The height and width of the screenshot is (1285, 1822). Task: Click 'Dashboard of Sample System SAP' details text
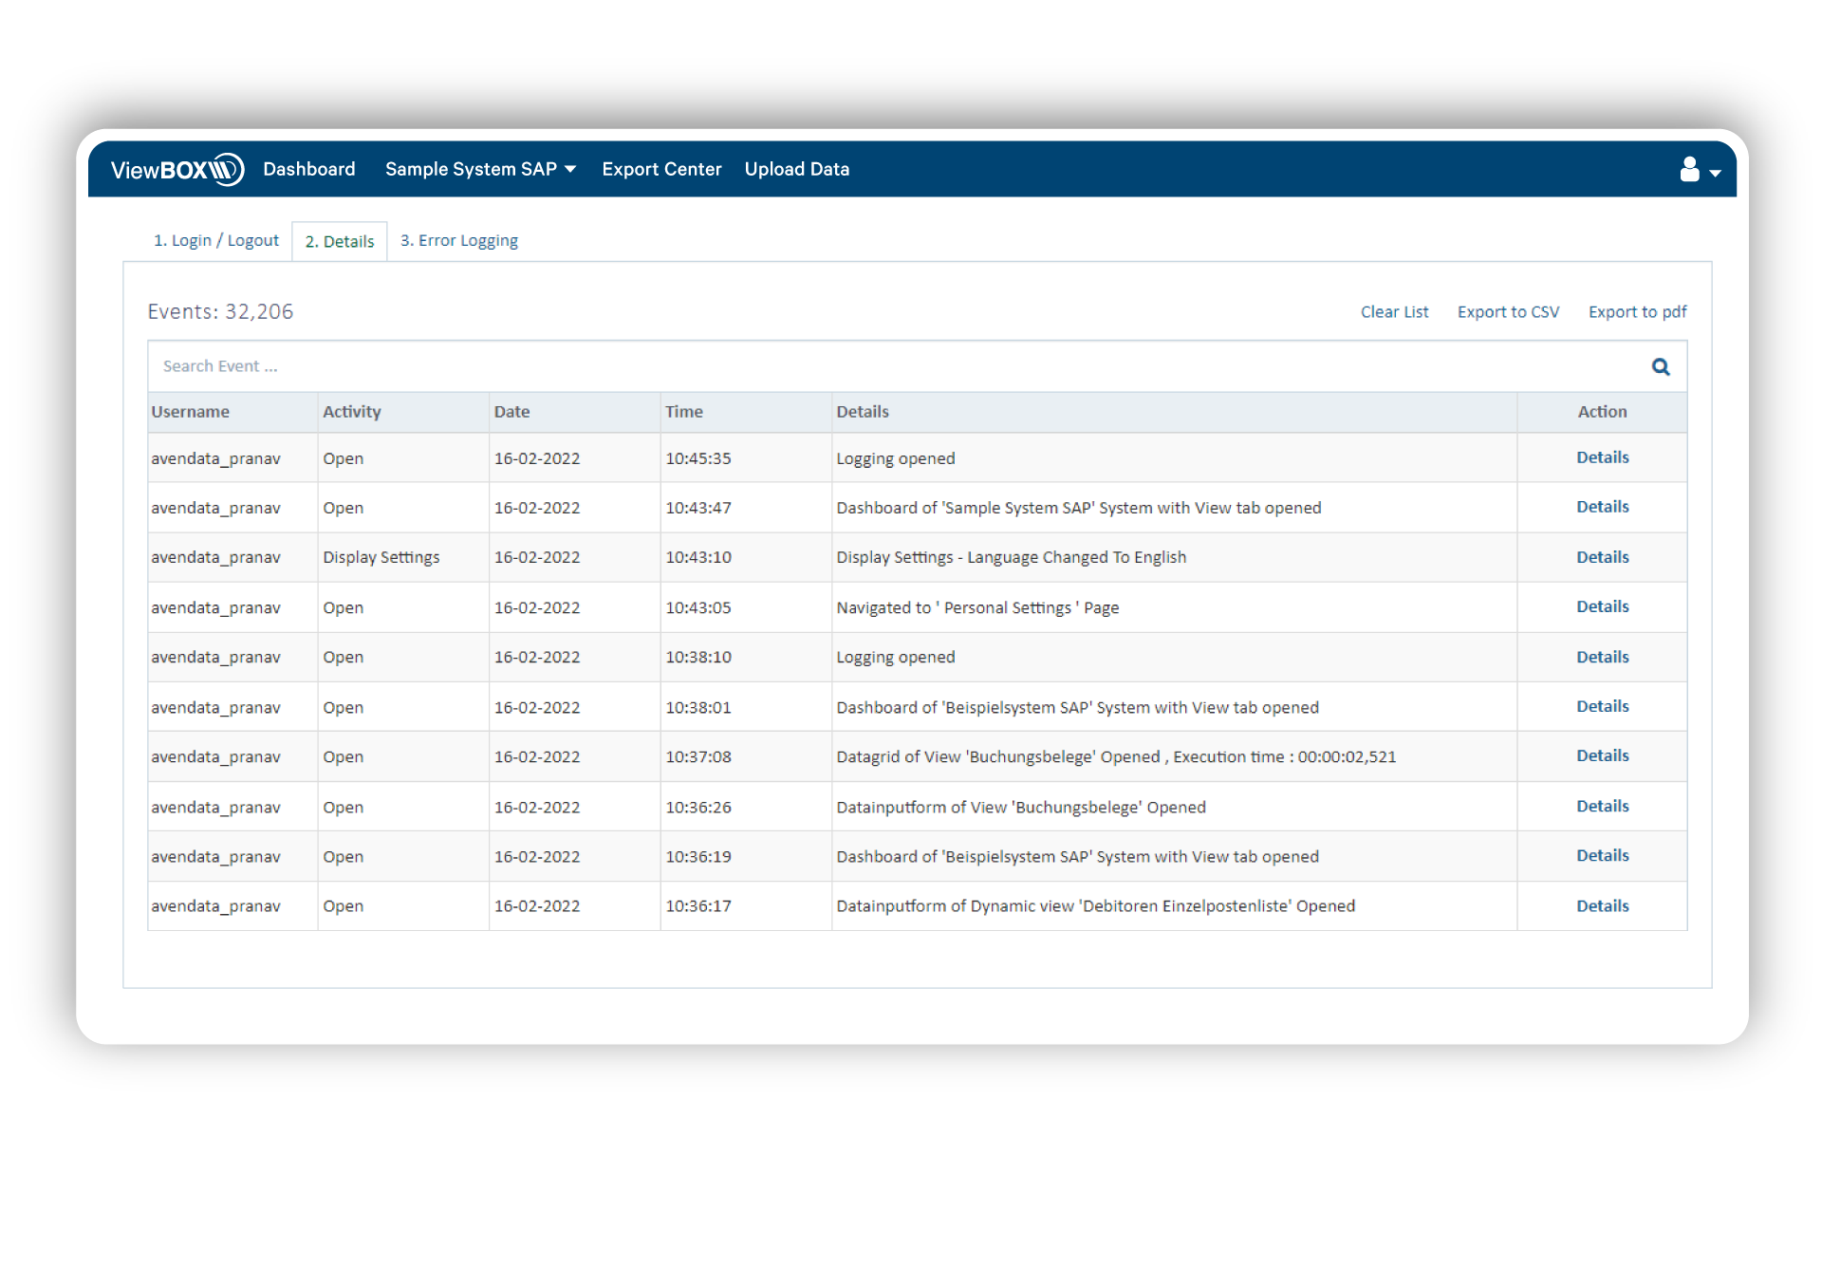[1078, 508]
